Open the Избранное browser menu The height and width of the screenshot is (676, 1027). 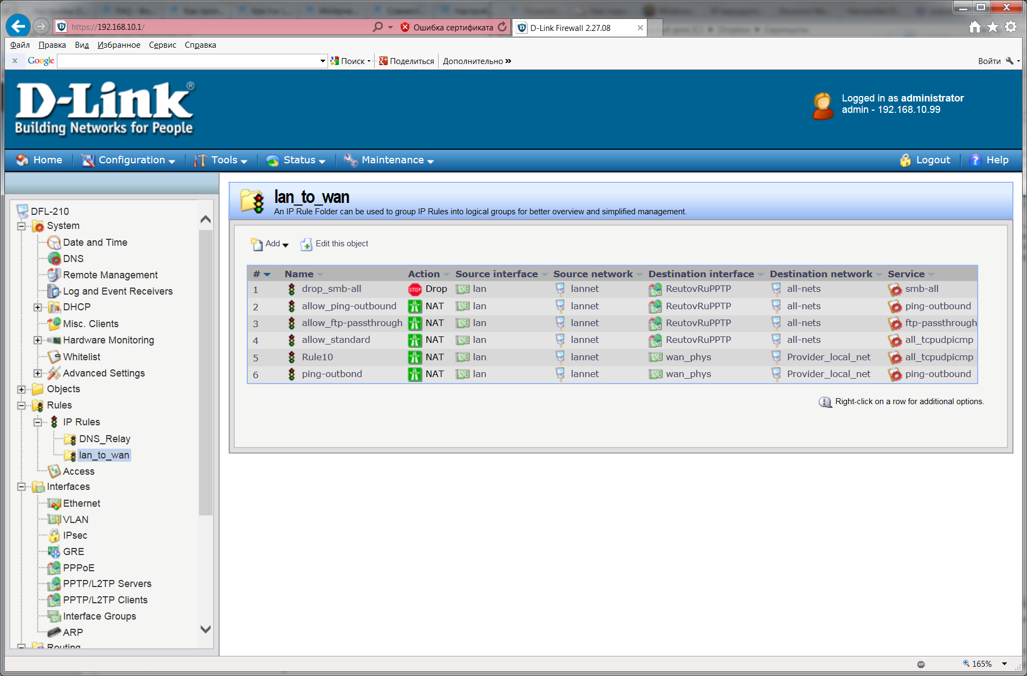pos(119,45)
